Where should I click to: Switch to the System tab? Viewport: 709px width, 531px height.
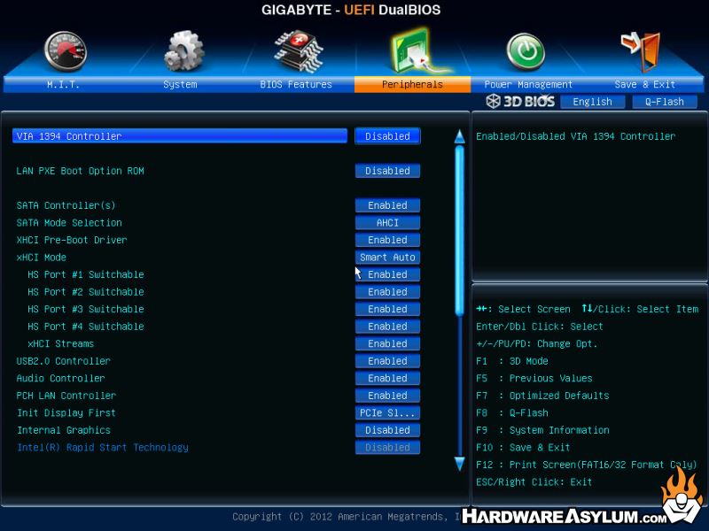pyautogui.click(x=180, y=84)
